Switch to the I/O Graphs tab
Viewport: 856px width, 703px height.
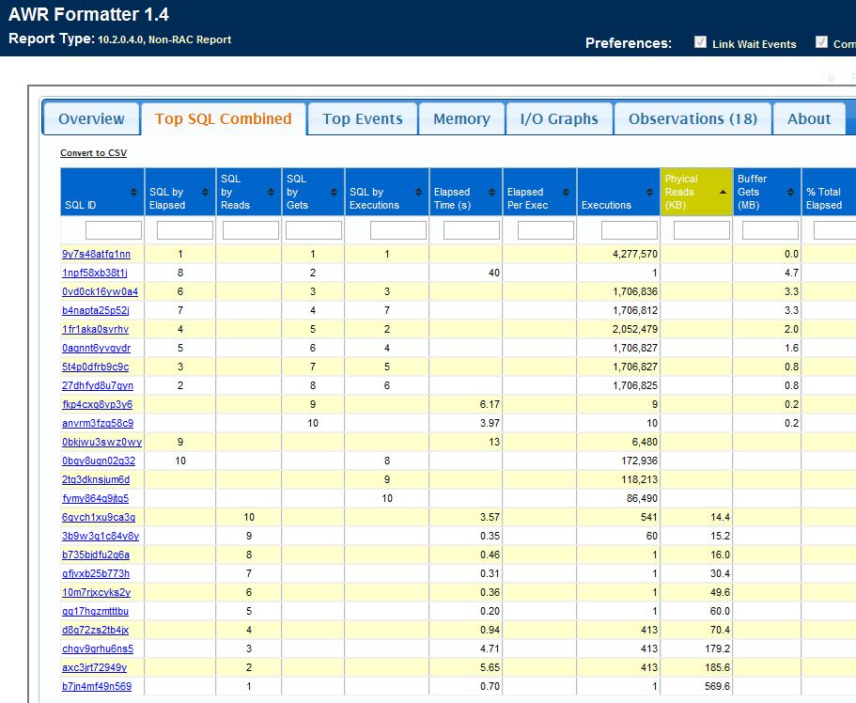[x=559, y=118]
